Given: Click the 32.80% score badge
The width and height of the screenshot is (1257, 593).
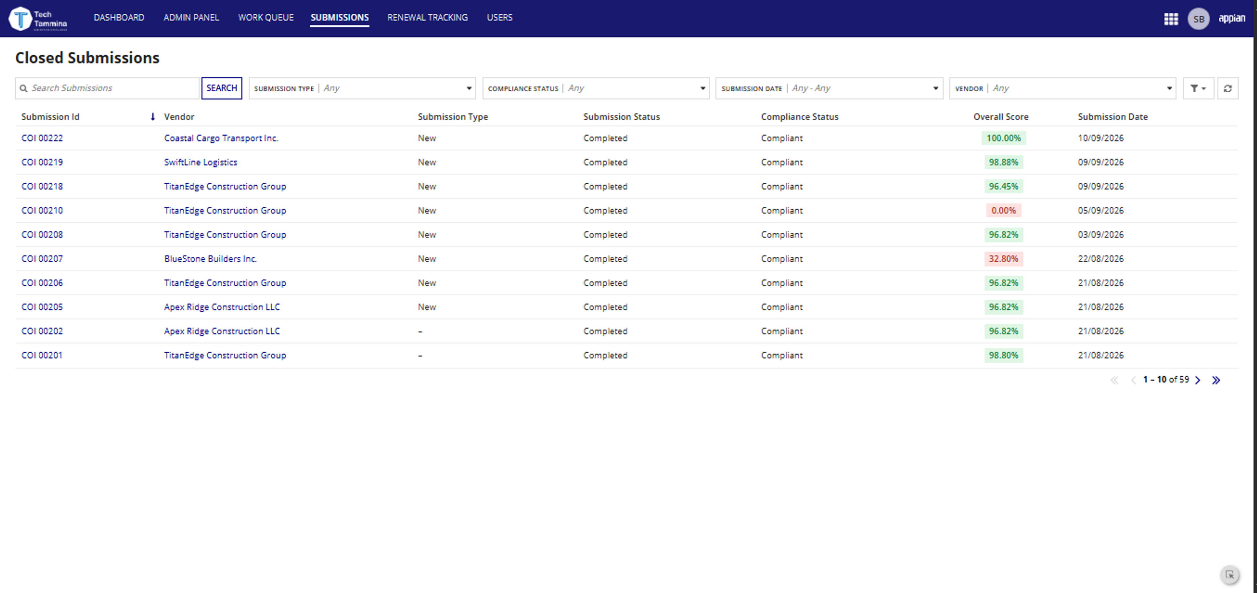Looking at the screenshot, I should click(x=1003, y=259).
